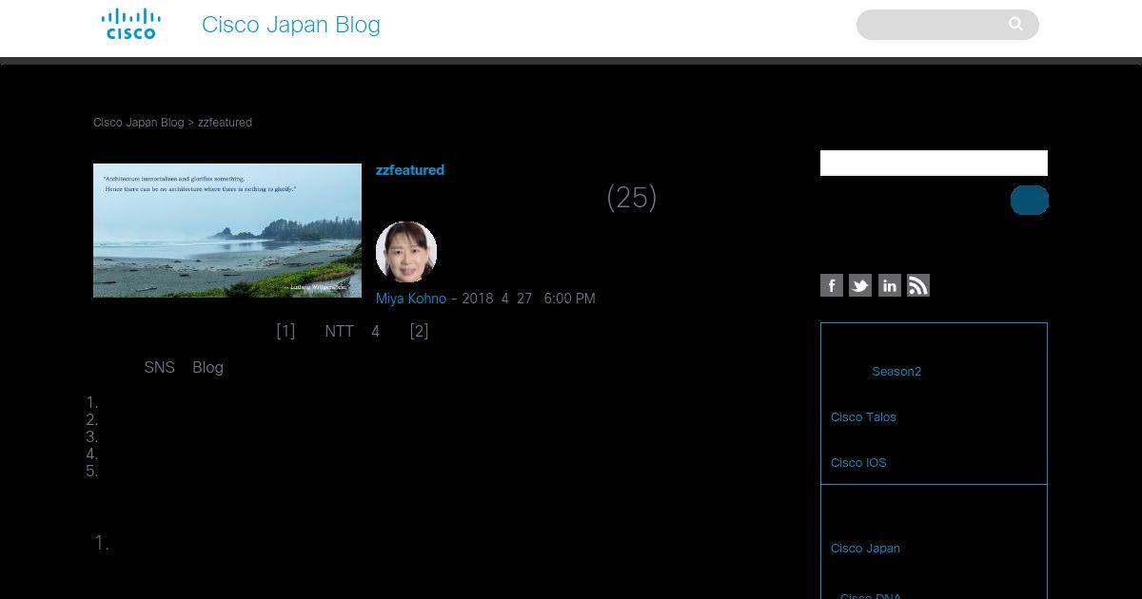Open the zzfeatured breadcrumb link
The width and height of the screenshot is (1142, 599).
tap(225, 123)
